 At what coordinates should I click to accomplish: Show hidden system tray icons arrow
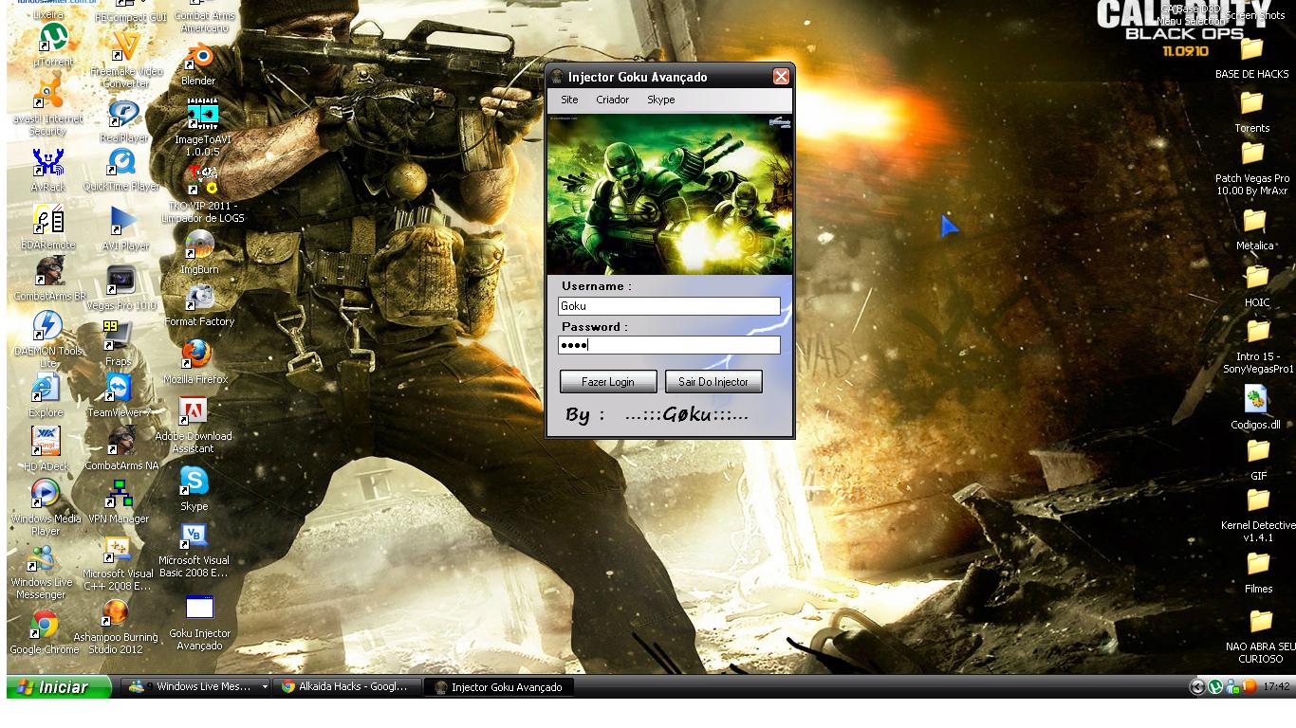pyautogui.click(x=1197, y=687)
